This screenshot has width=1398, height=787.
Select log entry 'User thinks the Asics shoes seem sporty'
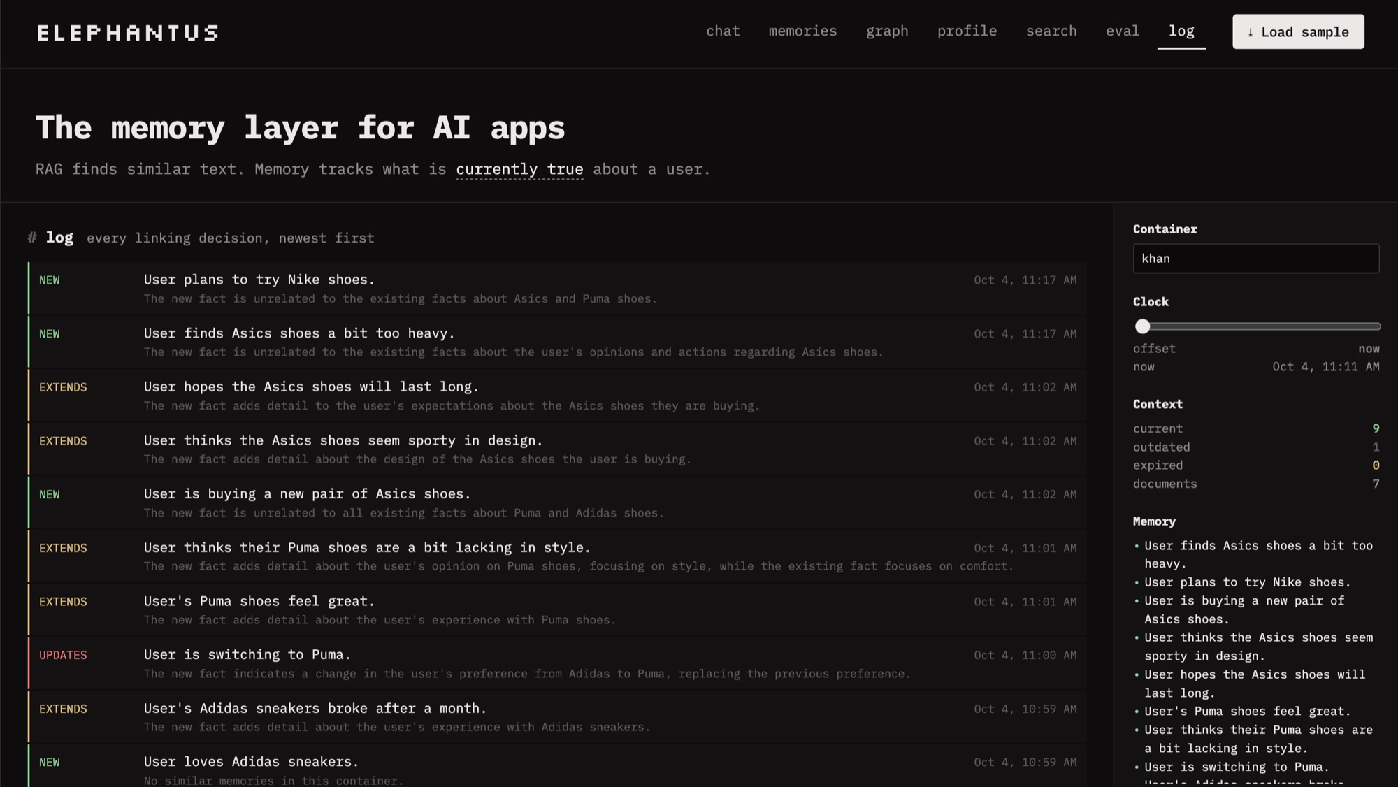click(x=557, y=449)
